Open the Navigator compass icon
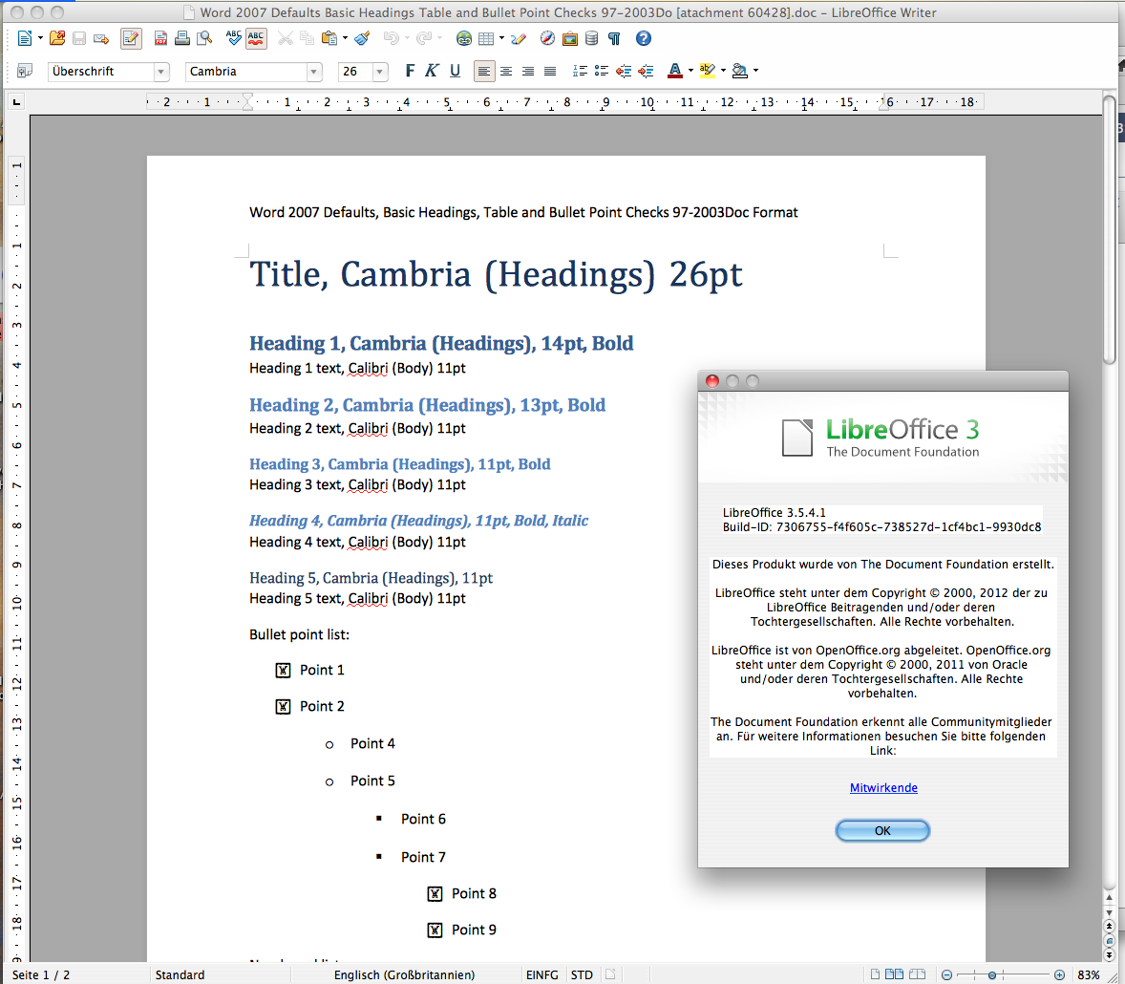The width and height of the screenshot is (1125, 984). [x=547, y=39]
